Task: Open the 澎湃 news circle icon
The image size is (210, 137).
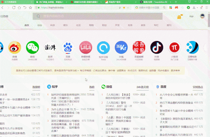Action: [50, 47]
